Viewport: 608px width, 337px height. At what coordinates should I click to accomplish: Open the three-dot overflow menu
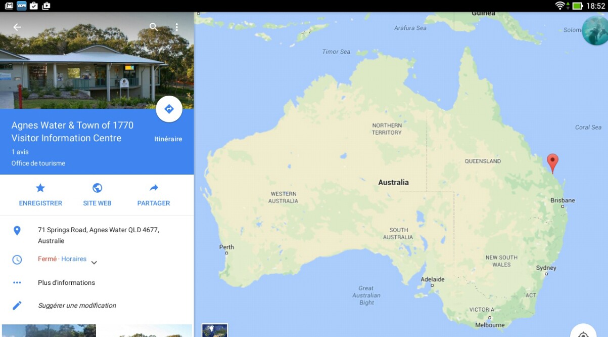[x=176, y=27]
